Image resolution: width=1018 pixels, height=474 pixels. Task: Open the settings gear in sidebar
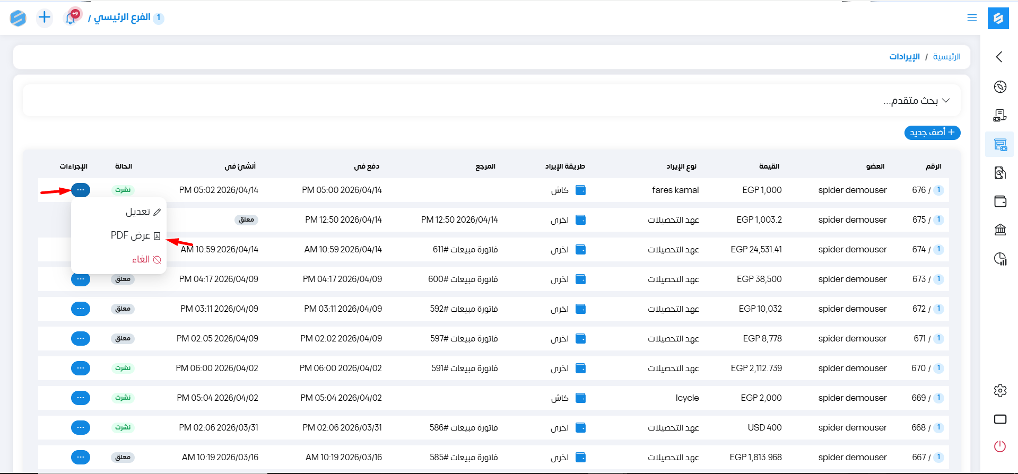1000,391
